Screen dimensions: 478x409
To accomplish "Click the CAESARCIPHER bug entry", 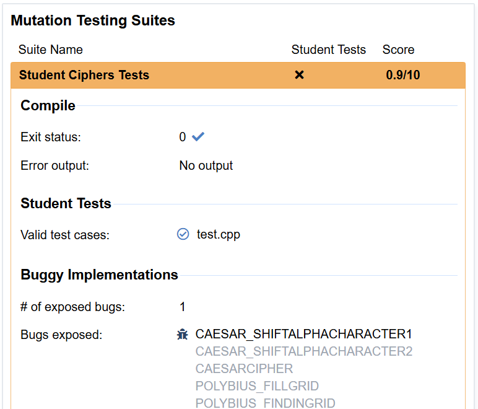I will 244,369.
